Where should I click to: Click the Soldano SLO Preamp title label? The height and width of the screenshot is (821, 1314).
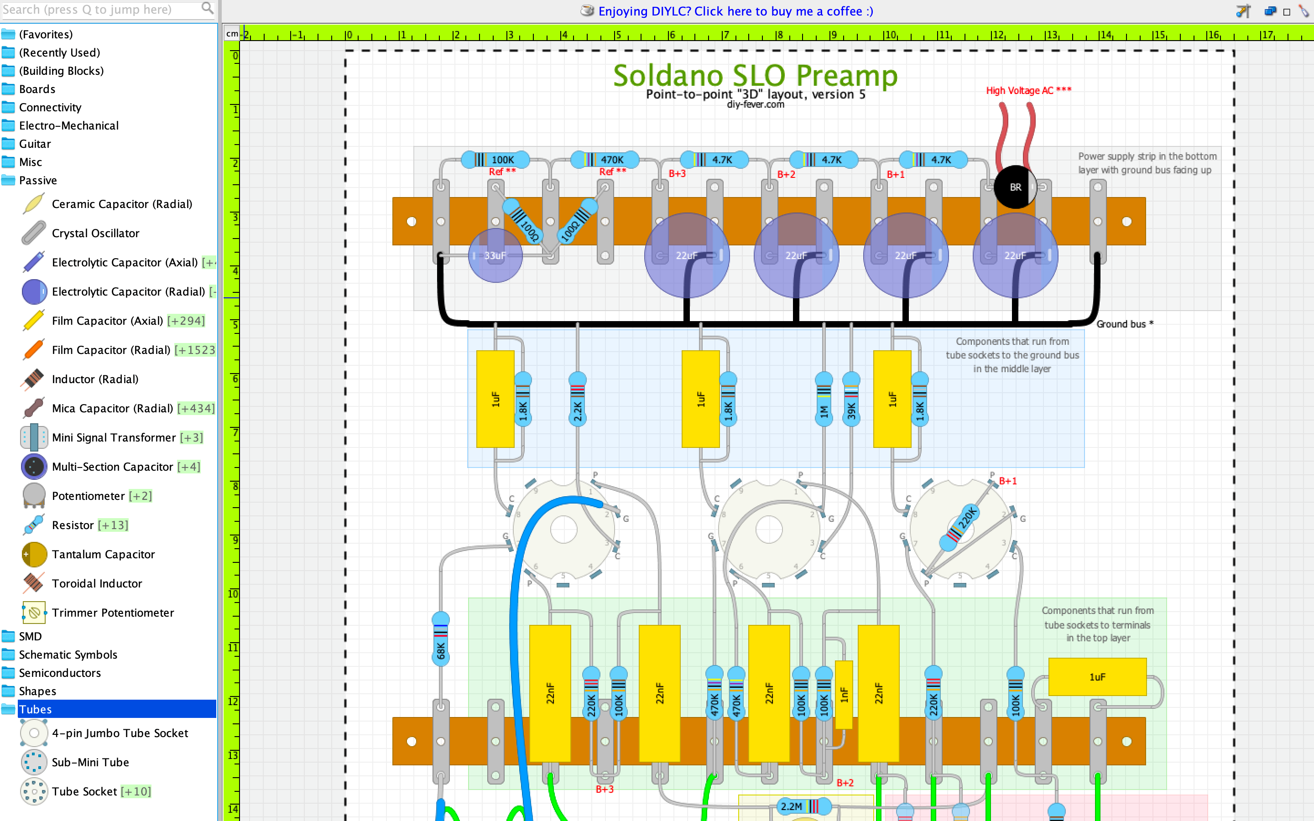pyautogui.click(x=755, y=75)
